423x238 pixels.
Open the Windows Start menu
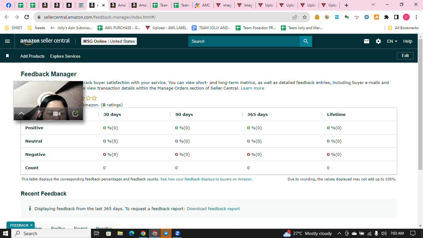tap(6, 233)
